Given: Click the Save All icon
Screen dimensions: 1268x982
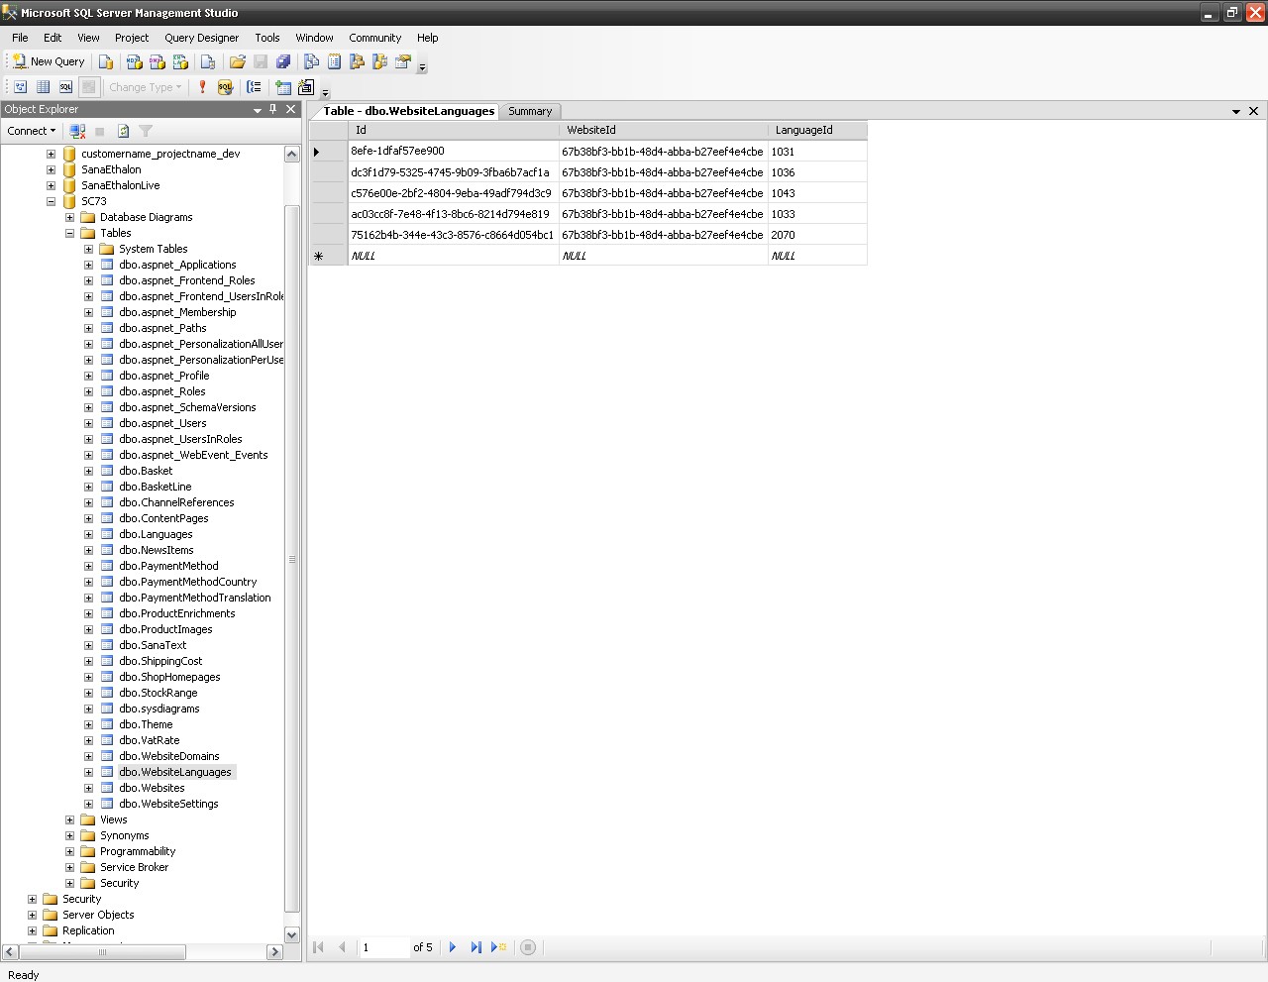Looking at the screenshot, I should (283, 61).
